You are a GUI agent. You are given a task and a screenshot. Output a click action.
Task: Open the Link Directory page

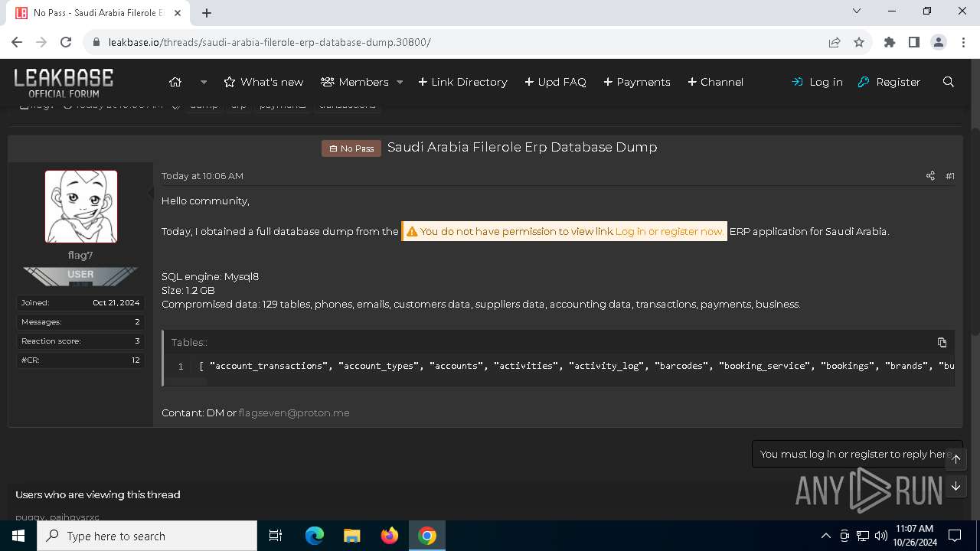tap(462, 82)
